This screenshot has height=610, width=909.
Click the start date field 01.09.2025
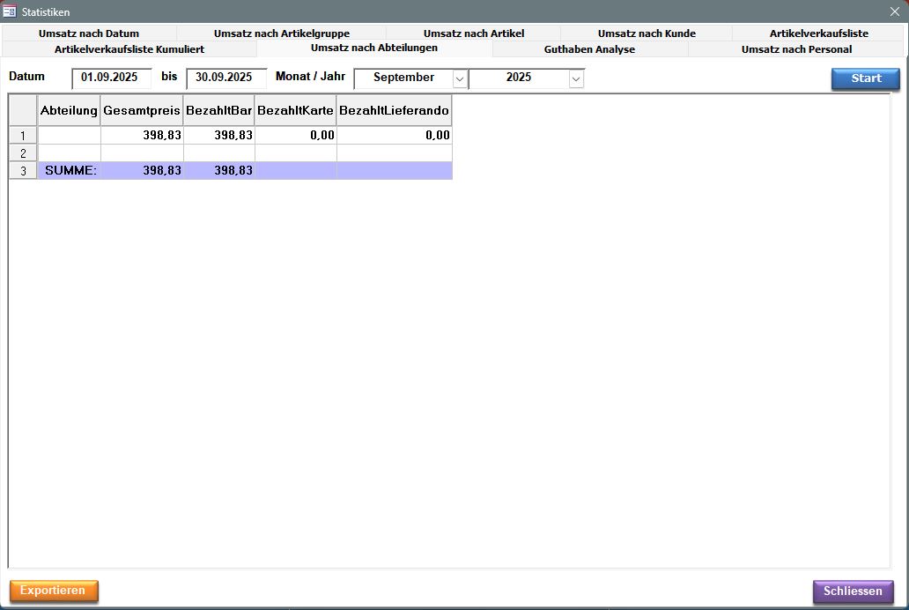pos(112,78)
